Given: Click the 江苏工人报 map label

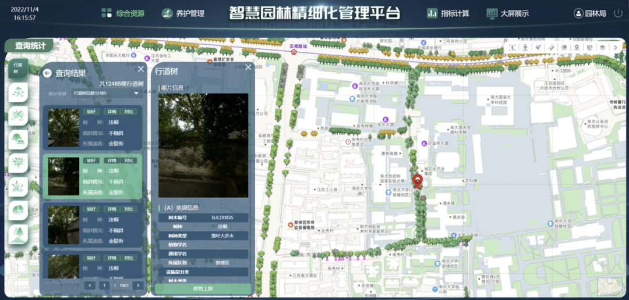Looking at the screenshot, I should [327, 189].
